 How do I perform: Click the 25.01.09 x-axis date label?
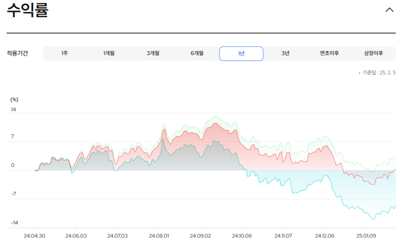(x=366, y=236)
